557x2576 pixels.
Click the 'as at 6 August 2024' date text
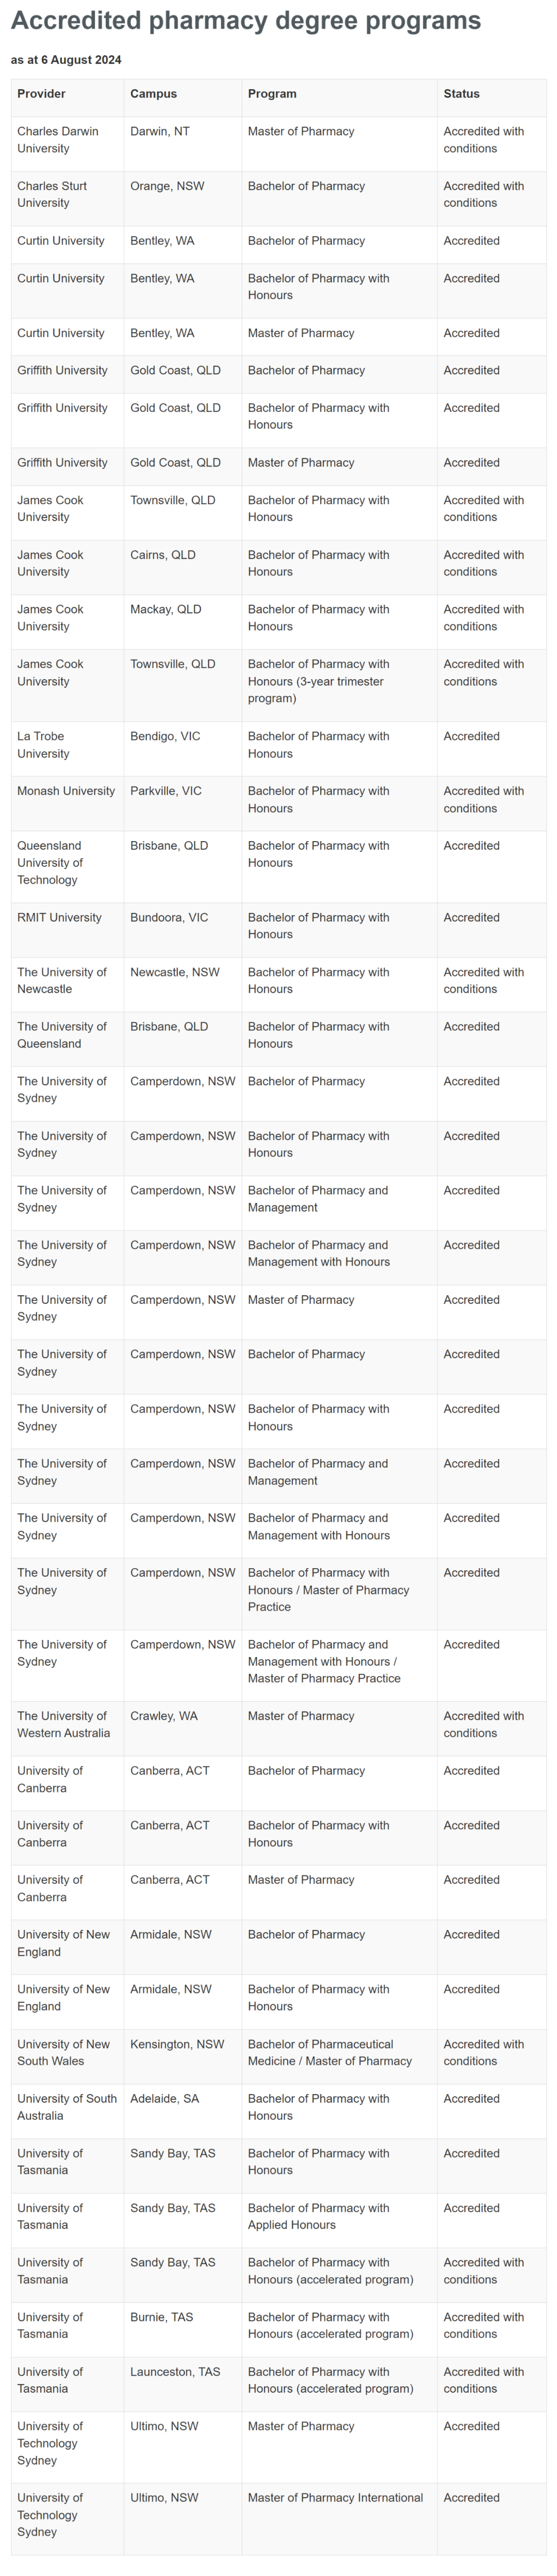(66, 60)
